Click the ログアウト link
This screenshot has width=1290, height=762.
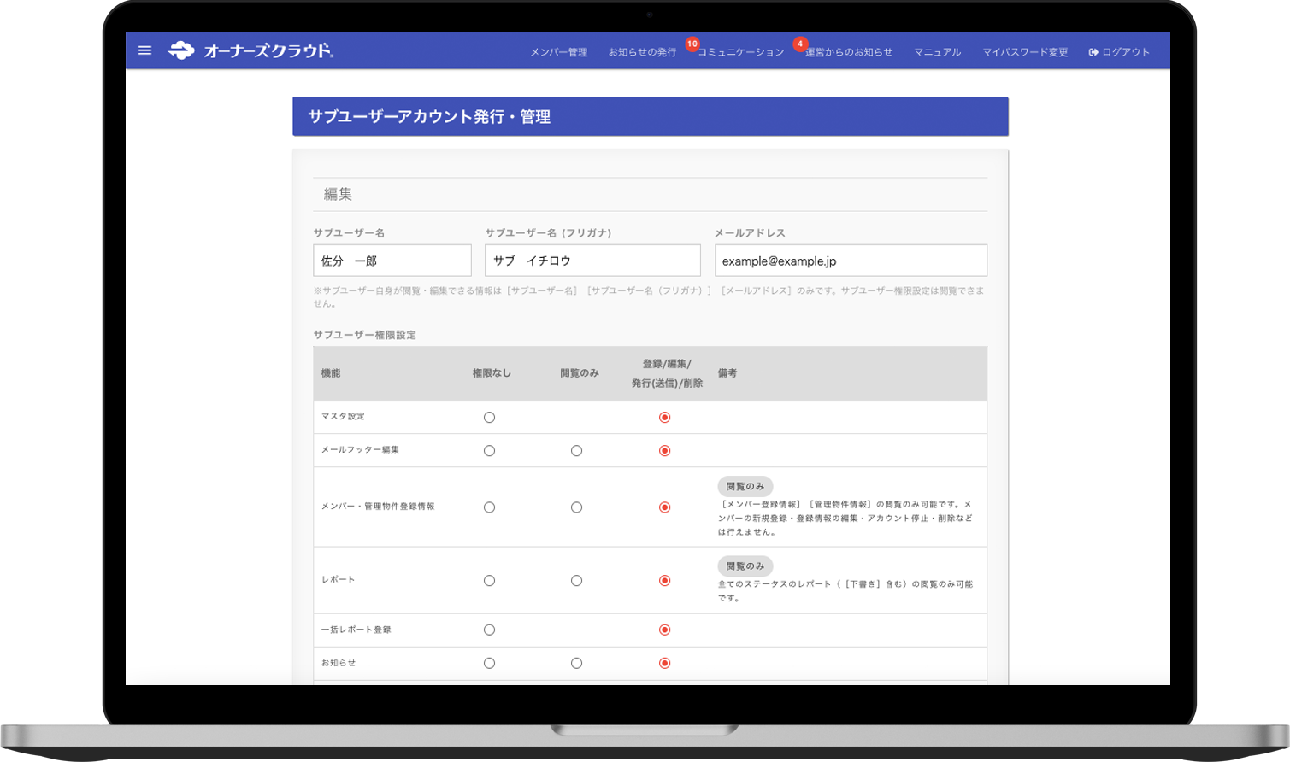click(x=1125, y=51)
